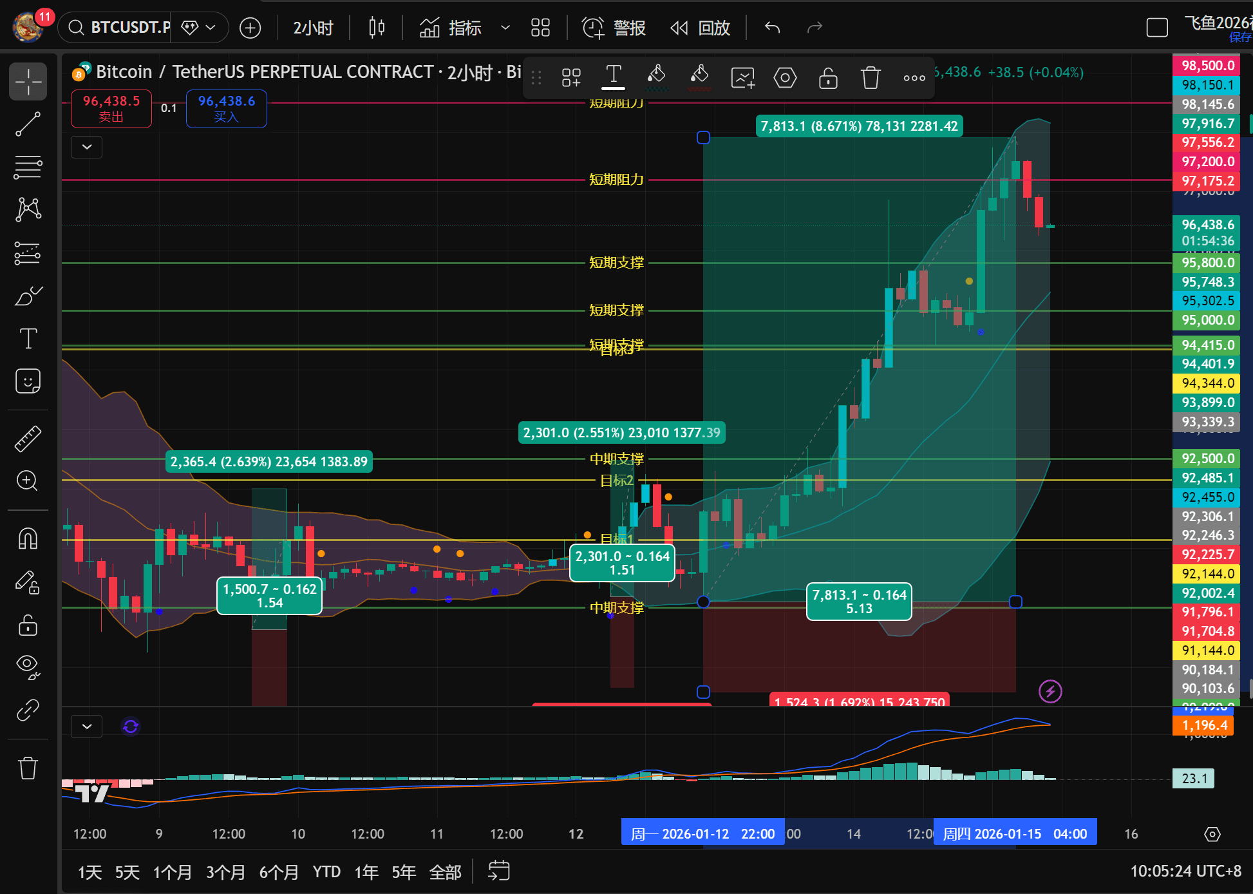This screenshot has width=1253, height=894.
Task: Toggle lock on the selected drawing
Action: pyautogui.click(x=828, y=78)
